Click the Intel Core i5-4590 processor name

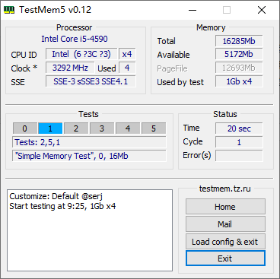(75, 39)
